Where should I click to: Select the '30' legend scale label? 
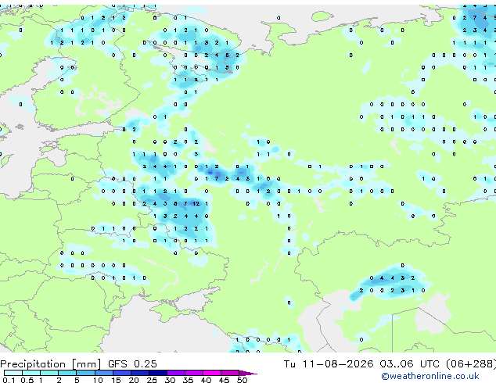[170, 380]
